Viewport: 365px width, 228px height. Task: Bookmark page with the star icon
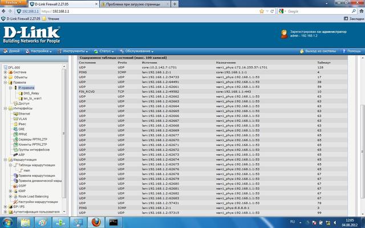coord(262,11)
